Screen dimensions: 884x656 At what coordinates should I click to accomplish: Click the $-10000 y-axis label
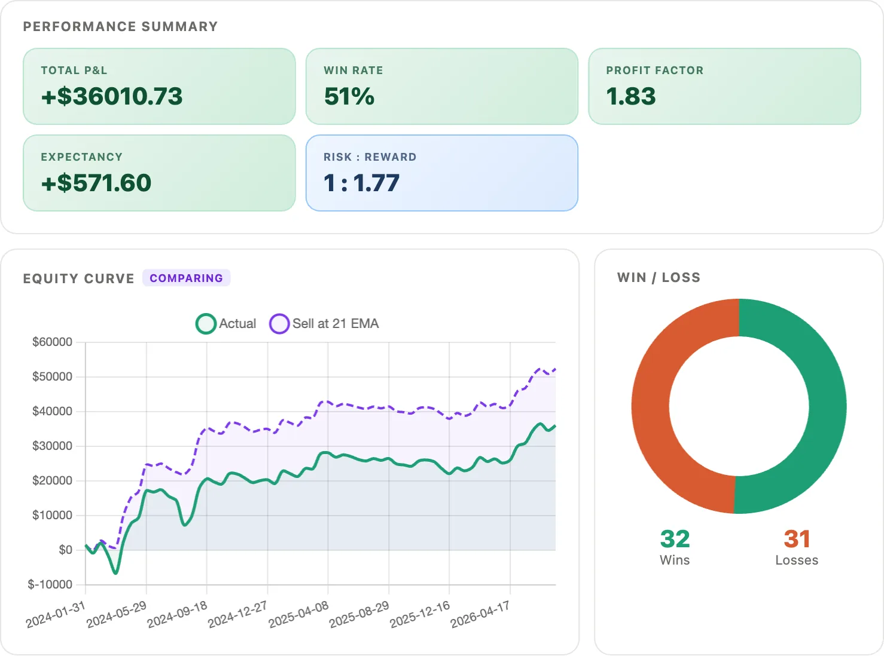[50, 585]
